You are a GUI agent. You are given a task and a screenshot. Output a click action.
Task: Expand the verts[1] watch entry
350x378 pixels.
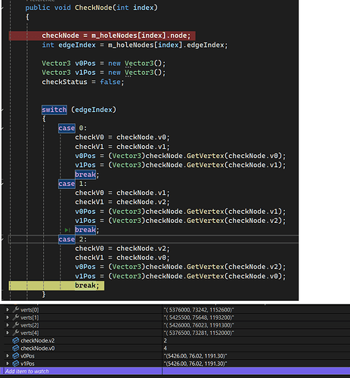(8, 318)
